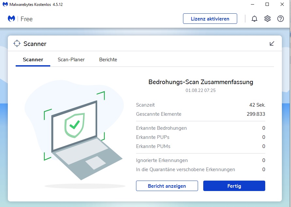Viewport: 291px width, 207px height.
Task: Switch to the Scanner tab
Action: (x=33, y=60)
